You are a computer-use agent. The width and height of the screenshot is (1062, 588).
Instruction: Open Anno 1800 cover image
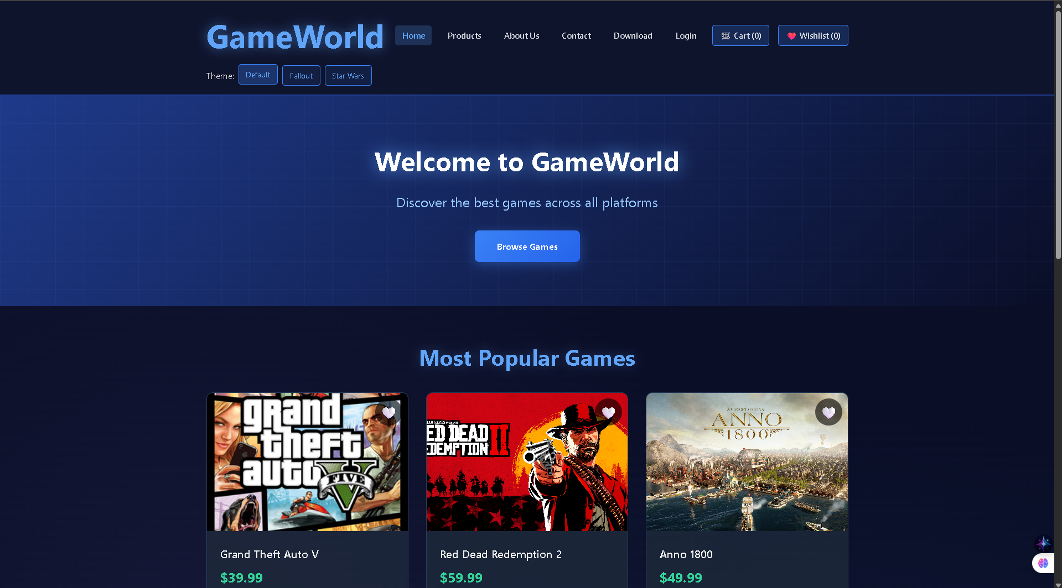click(747, 462)
